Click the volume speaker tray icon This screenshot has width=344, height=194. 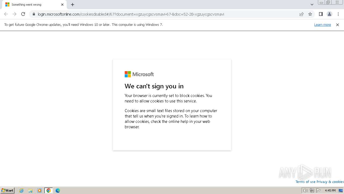(305, 190)
